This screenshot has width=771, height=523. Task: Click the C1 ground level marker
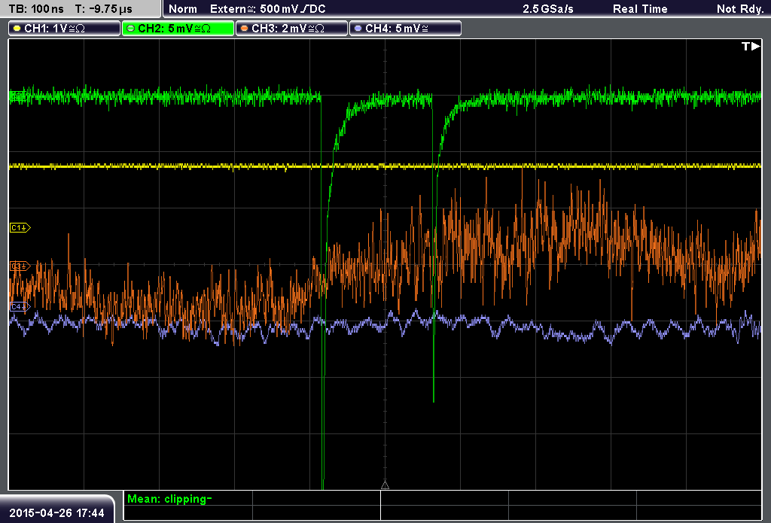coord(20,227)
